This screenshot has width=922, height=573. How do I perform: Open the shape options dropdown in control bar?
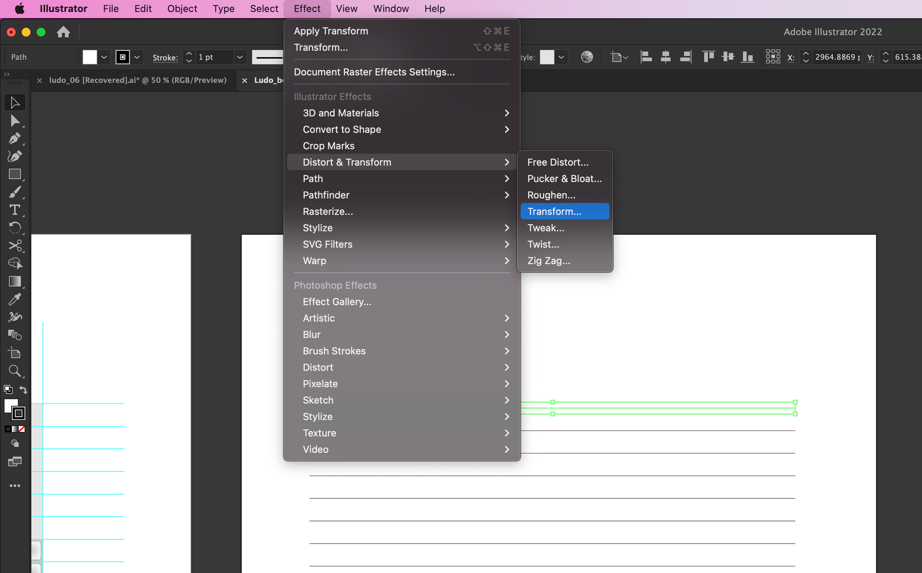(x=619, y=57)
